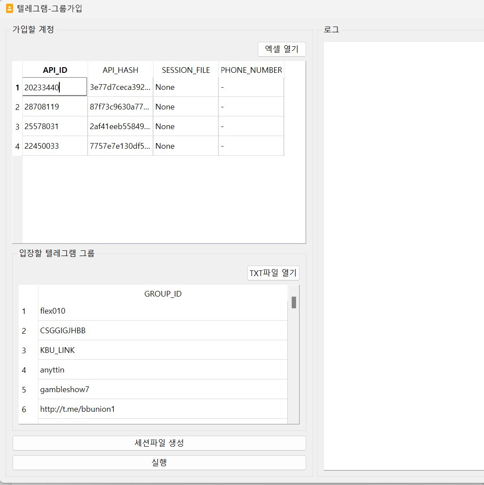Screen dimensions: 484x485
Task: Click the 실행 button to run
Action: [159, 463]
